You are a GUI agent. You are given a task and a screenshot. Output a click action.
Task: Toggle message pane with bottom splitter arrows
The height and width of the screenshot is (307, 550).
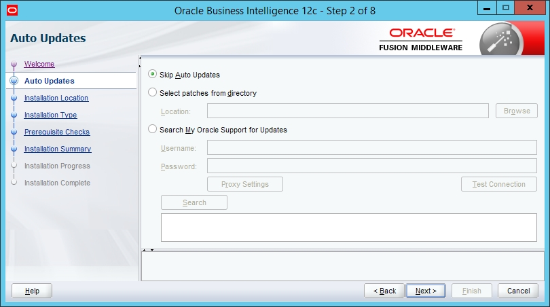[x=148, y=250]
